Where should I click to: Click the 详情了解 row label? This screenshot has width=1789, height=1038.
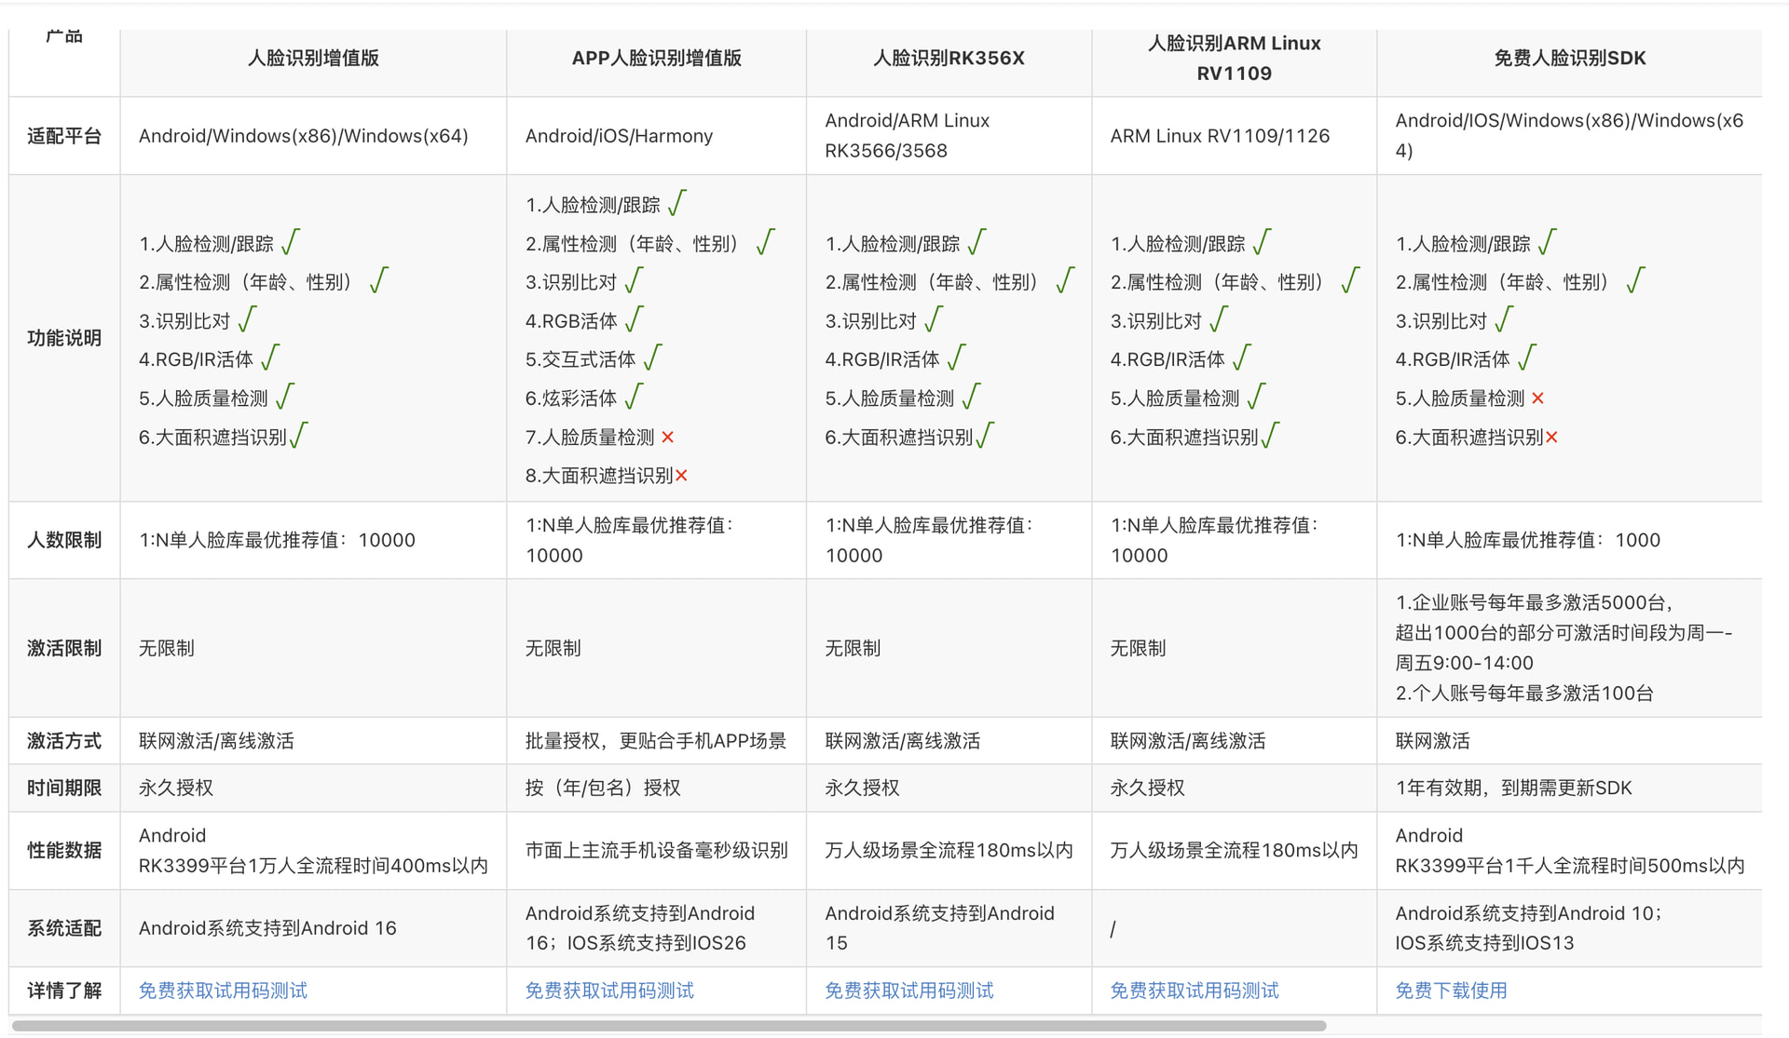pyautogui.click(x=64, y=991)
